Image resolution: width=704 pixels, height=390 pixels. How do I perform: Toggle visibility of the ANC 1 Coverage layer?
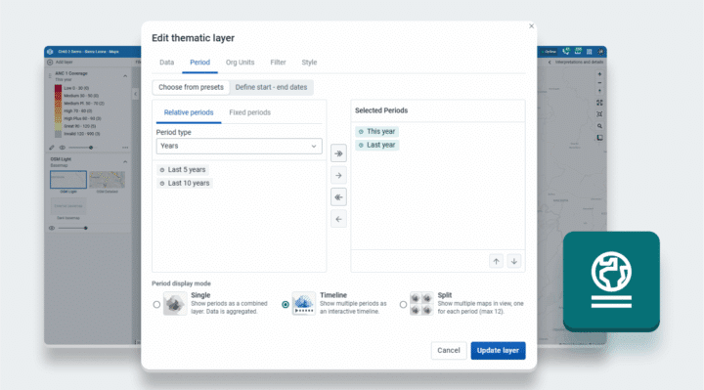(63, 148)
